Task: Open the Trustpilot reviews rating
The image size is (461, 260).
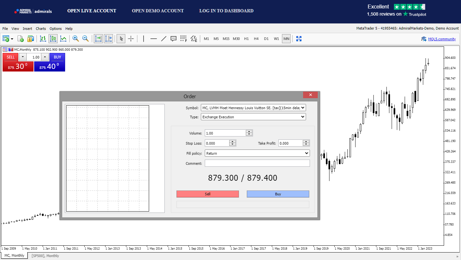Action: pyautogui.click(x=397, y=10)
